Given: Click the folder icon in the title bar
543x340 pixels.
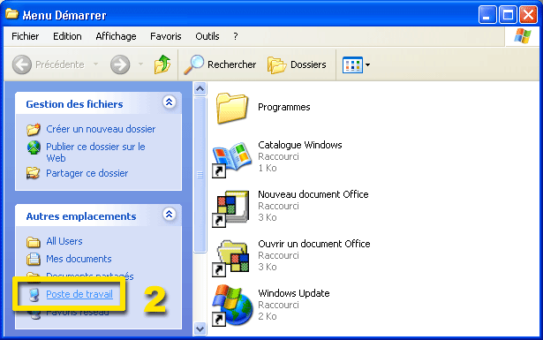Looking at the screenshot, I should tap(11, 14).
